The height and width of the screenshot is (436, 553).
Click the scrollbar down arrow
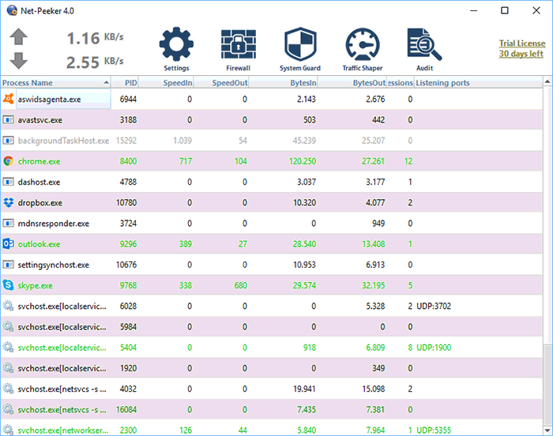click(547, 430)
